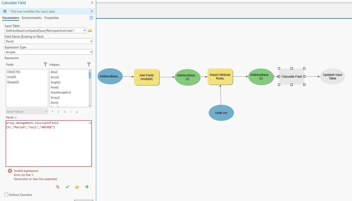Open the Expression Type dropdown showing Arcade
The height and width of the screenshot is (201, 352).
pyautogui.click(x=49, y=52)
